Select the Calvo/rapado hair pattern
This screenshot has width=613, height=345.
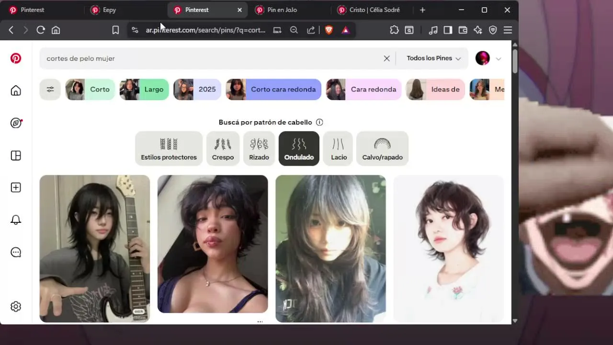click(382, 149)
